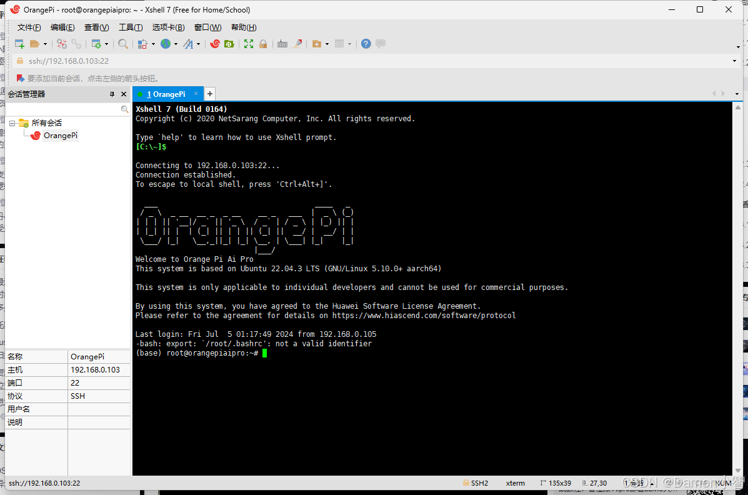Collapse the 所有会话 tree node

(12, 123)
